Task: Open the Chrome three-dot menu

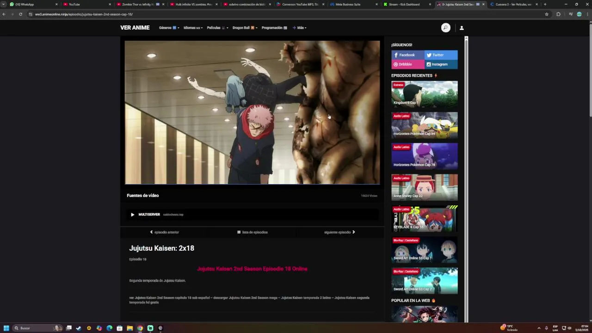Action: pos(587,14)
